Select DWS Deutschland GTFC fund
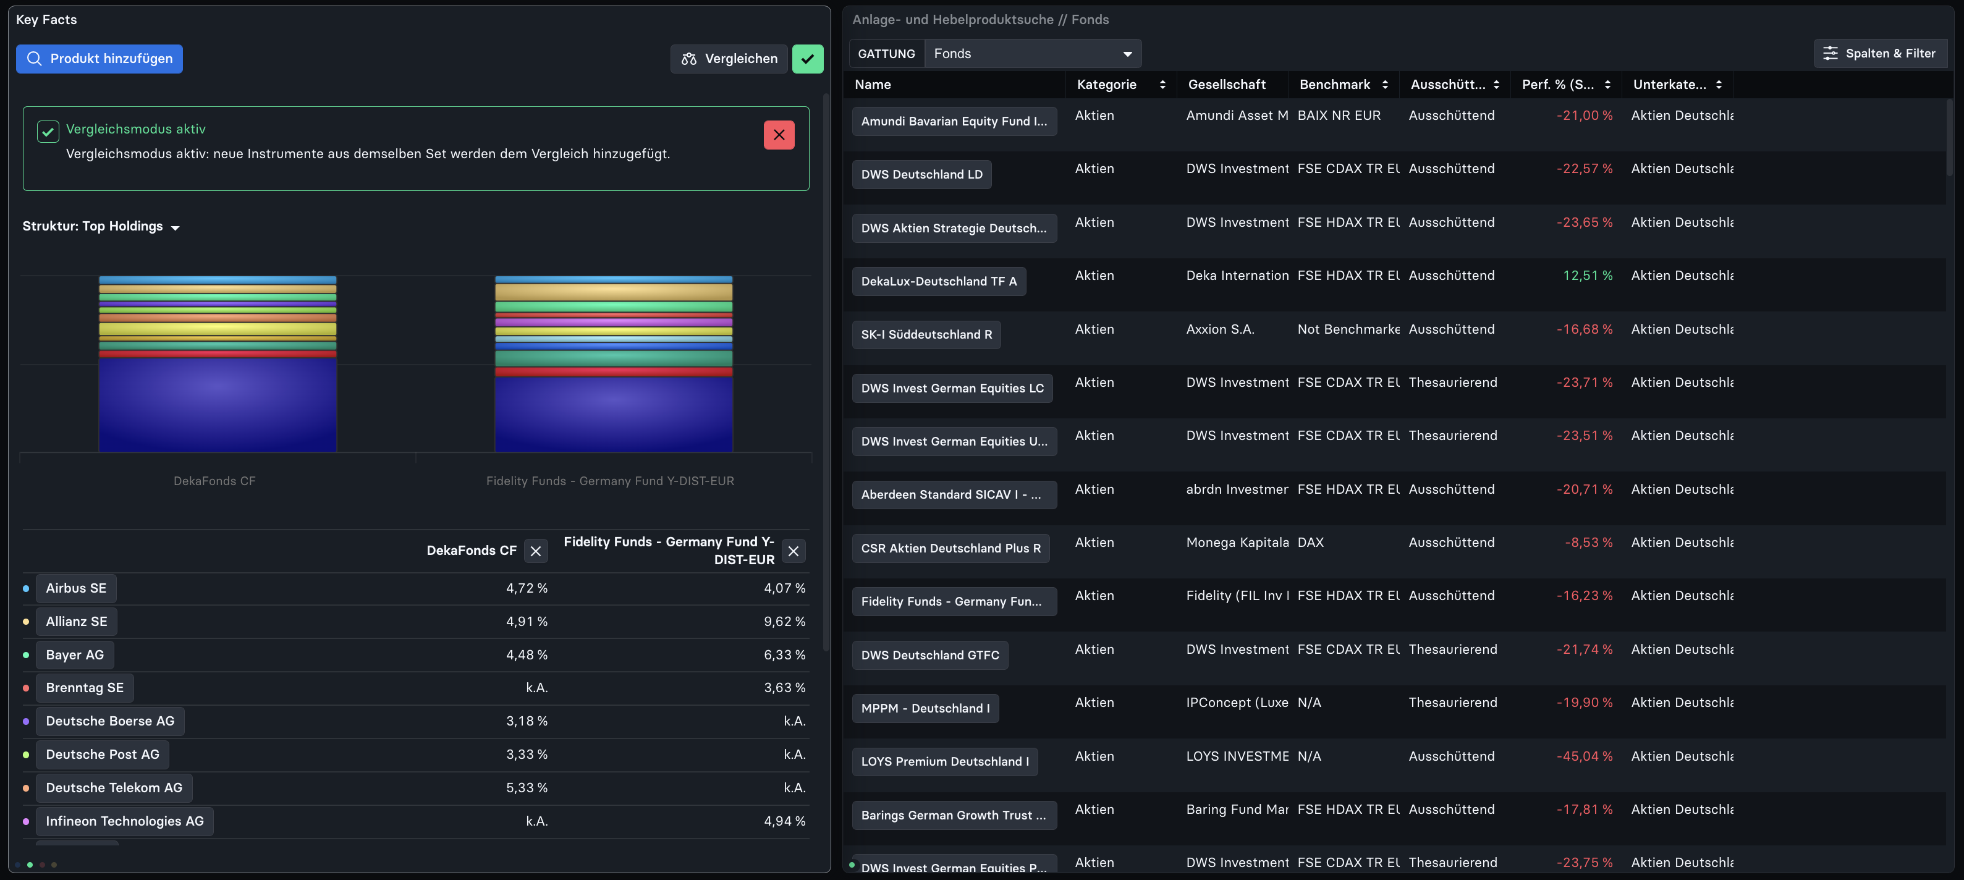Image resolution: width=1964 pixels, height=880 pixels. click(x=929, y=655)
